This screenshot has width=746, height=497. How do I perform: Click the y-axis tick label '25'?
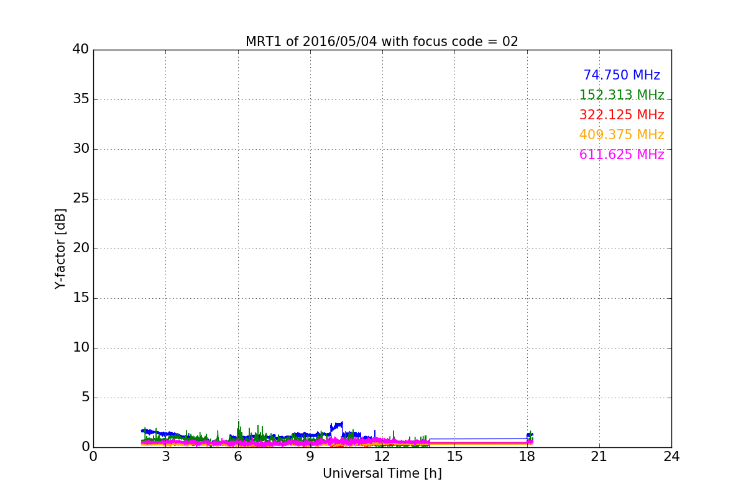[x=81, y=199]
